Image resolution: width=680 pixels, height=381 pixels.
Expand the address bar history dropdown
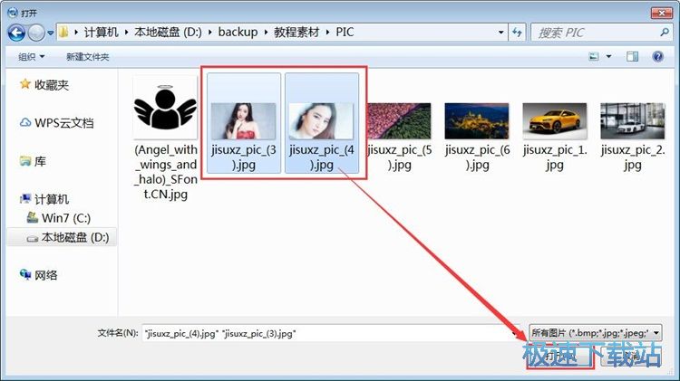(500, 33)
